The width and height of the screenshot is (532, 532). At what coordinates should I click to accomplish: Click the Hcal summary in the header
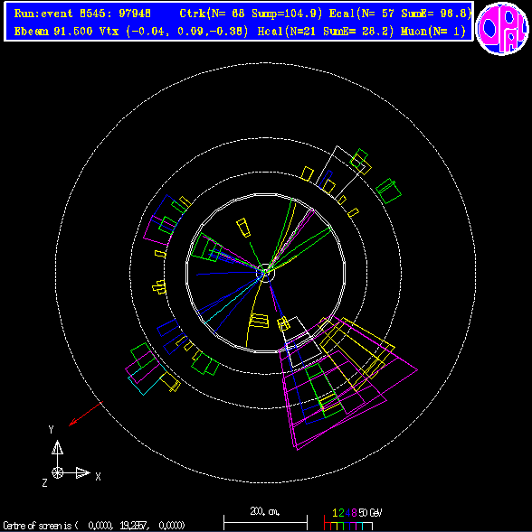326,32
